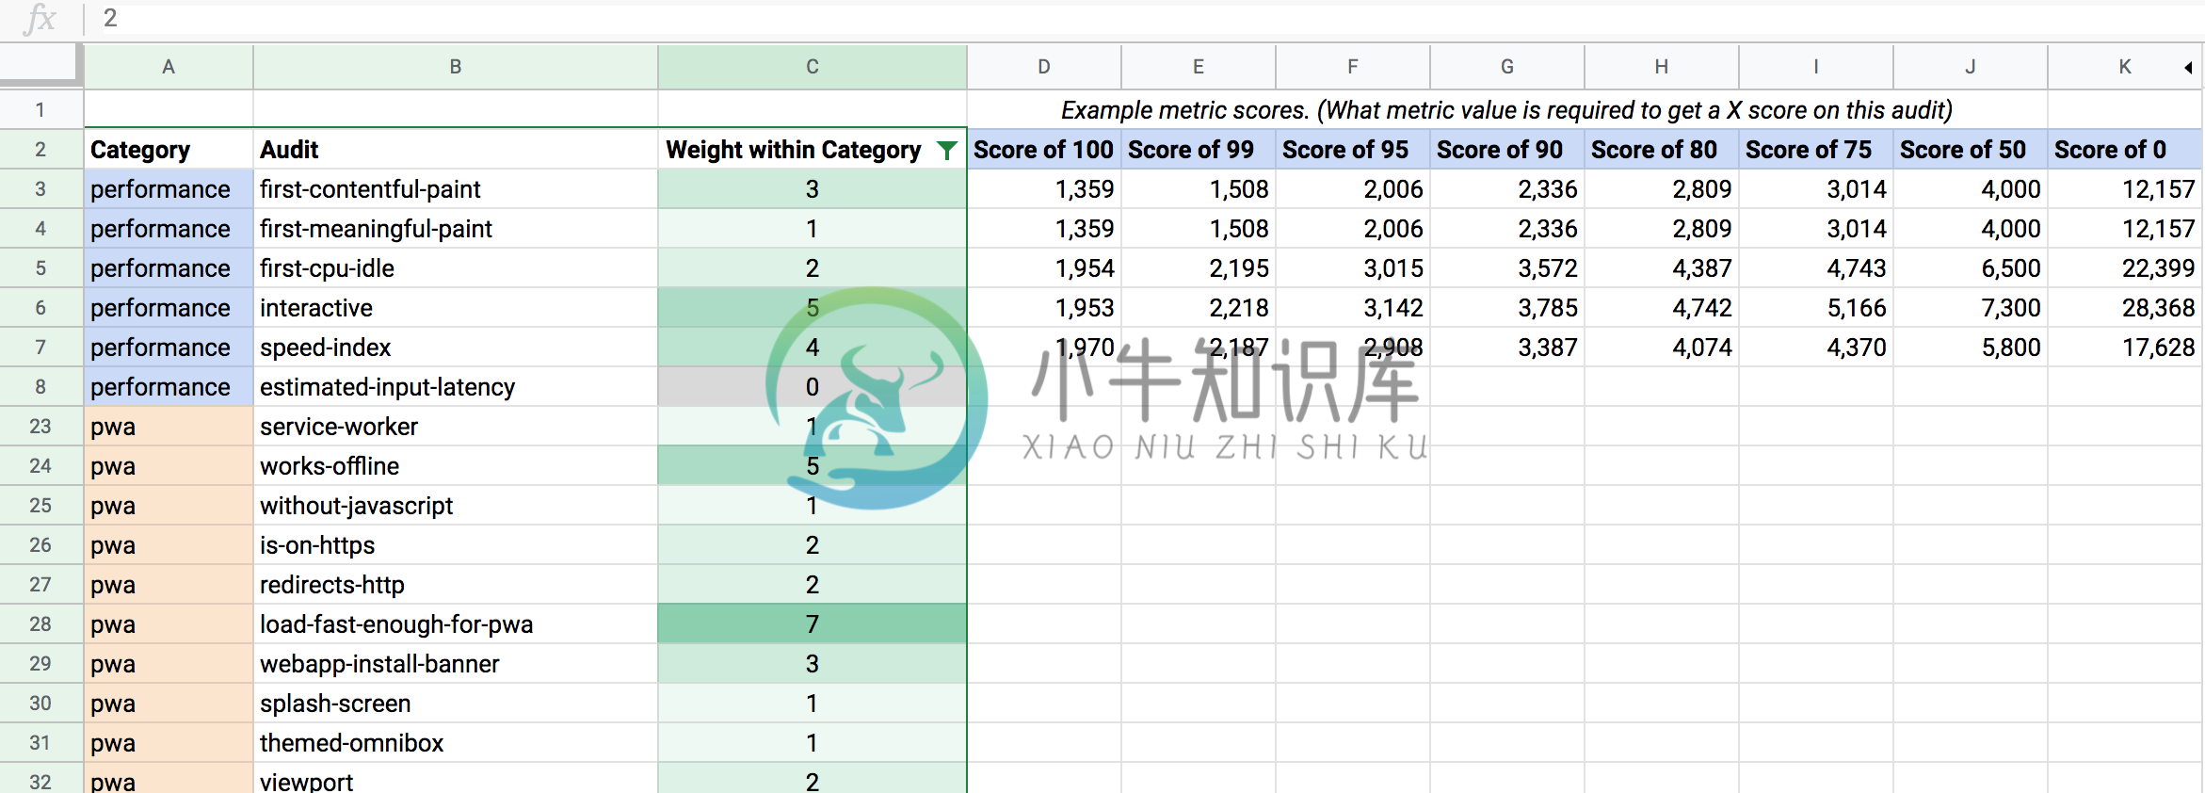2205x793 pixels.
Task: Select the redirects-http cell
Action: pyautogui.click(x=456, y=585)
